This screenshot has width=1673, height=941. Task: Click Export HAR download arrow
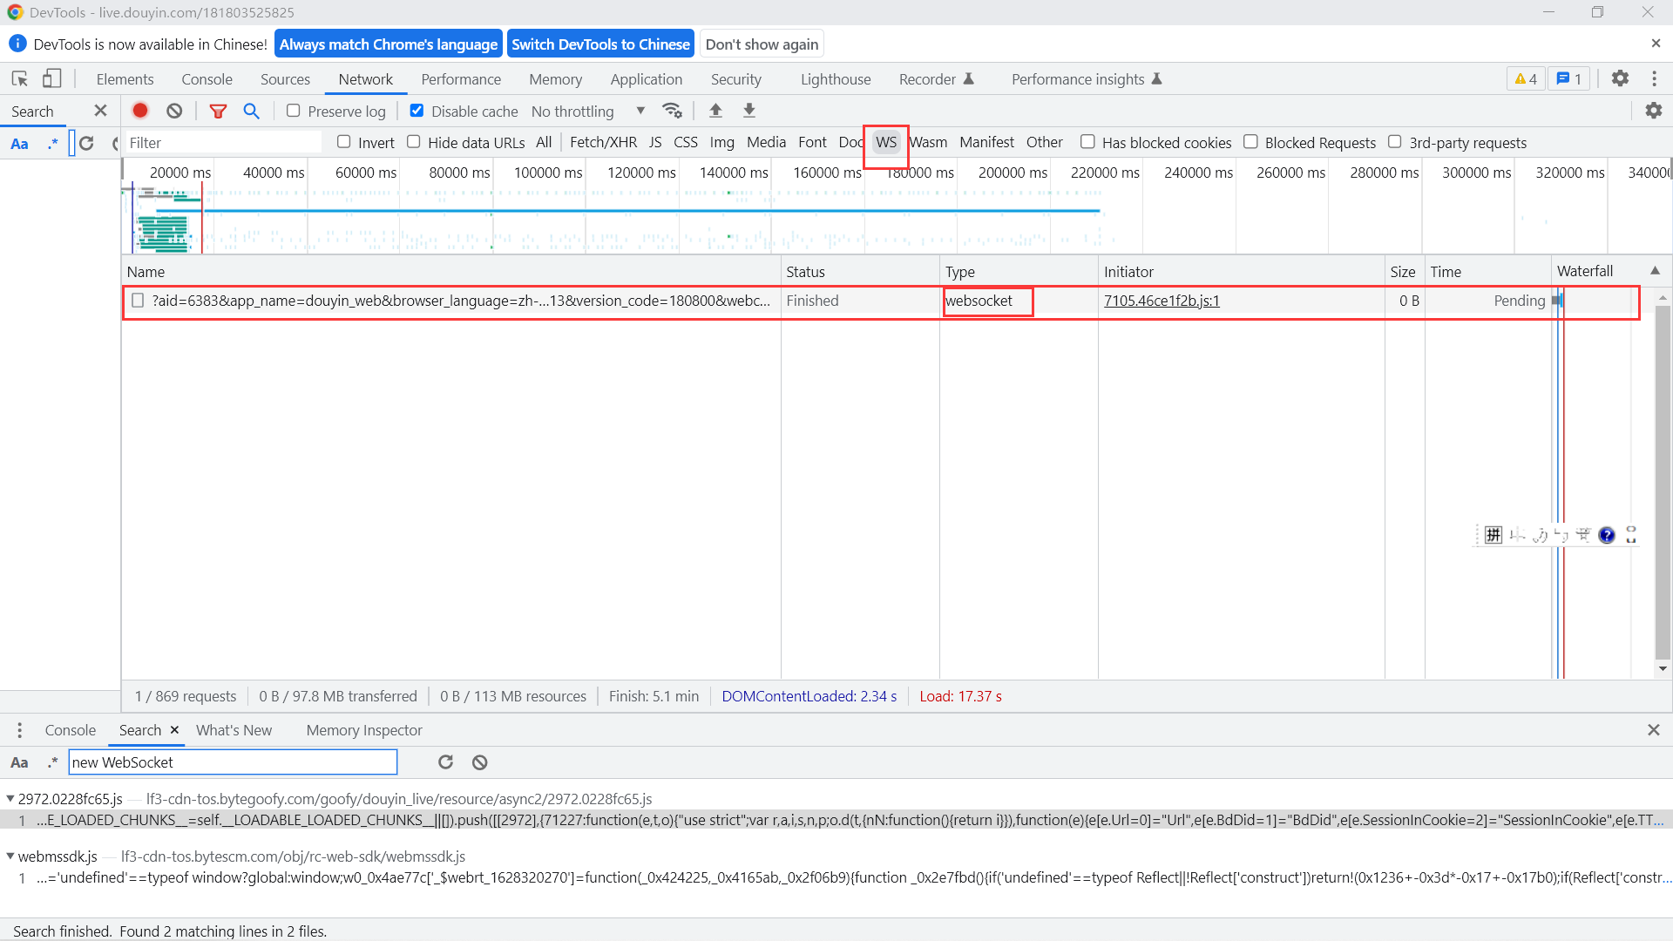748,111
